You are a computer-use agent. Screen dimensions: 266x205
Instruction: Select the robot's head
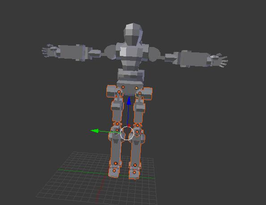point(133,34)
